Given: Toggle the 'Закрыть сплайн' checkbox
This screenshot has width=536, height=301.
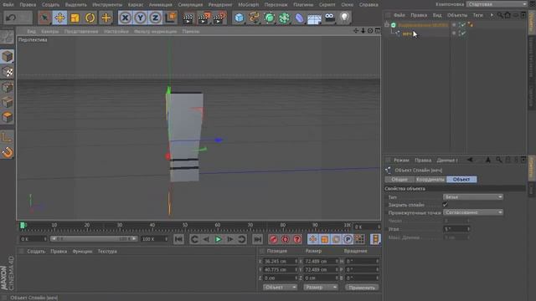Looking at the screenshot, I should [445, 204].
